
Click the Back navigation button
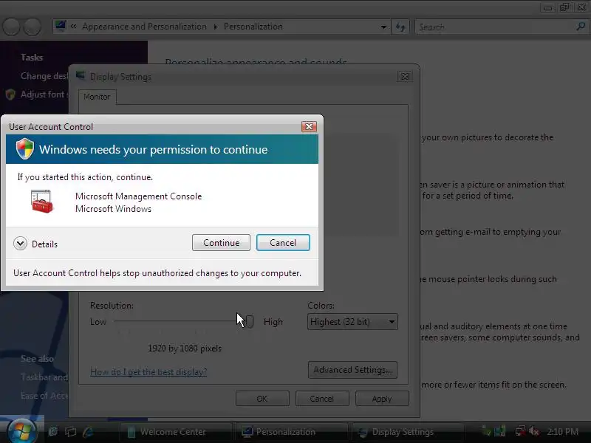(x=11, y=27)
